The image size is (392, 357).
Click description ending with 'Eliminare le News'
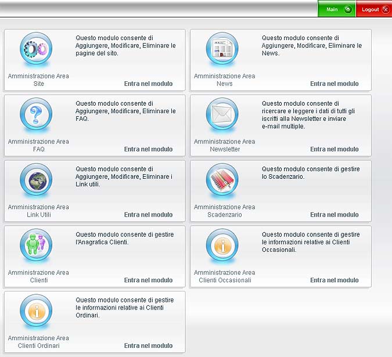point(312,45)
